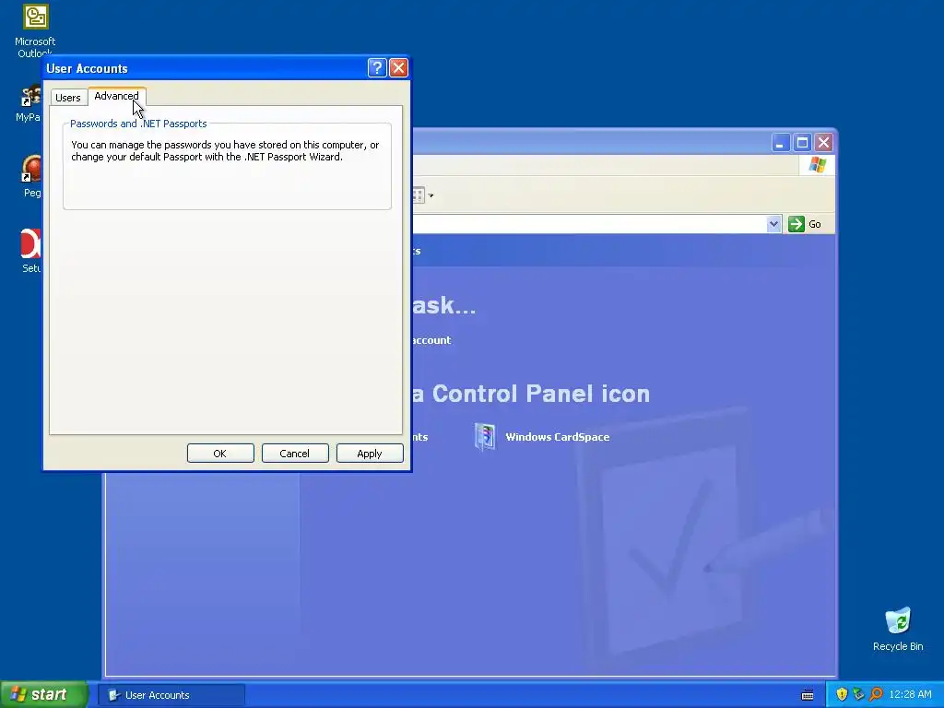
Task: Select the Recycle Bin desktop icon
Action: pyautogui.click(x=898, y=629)
